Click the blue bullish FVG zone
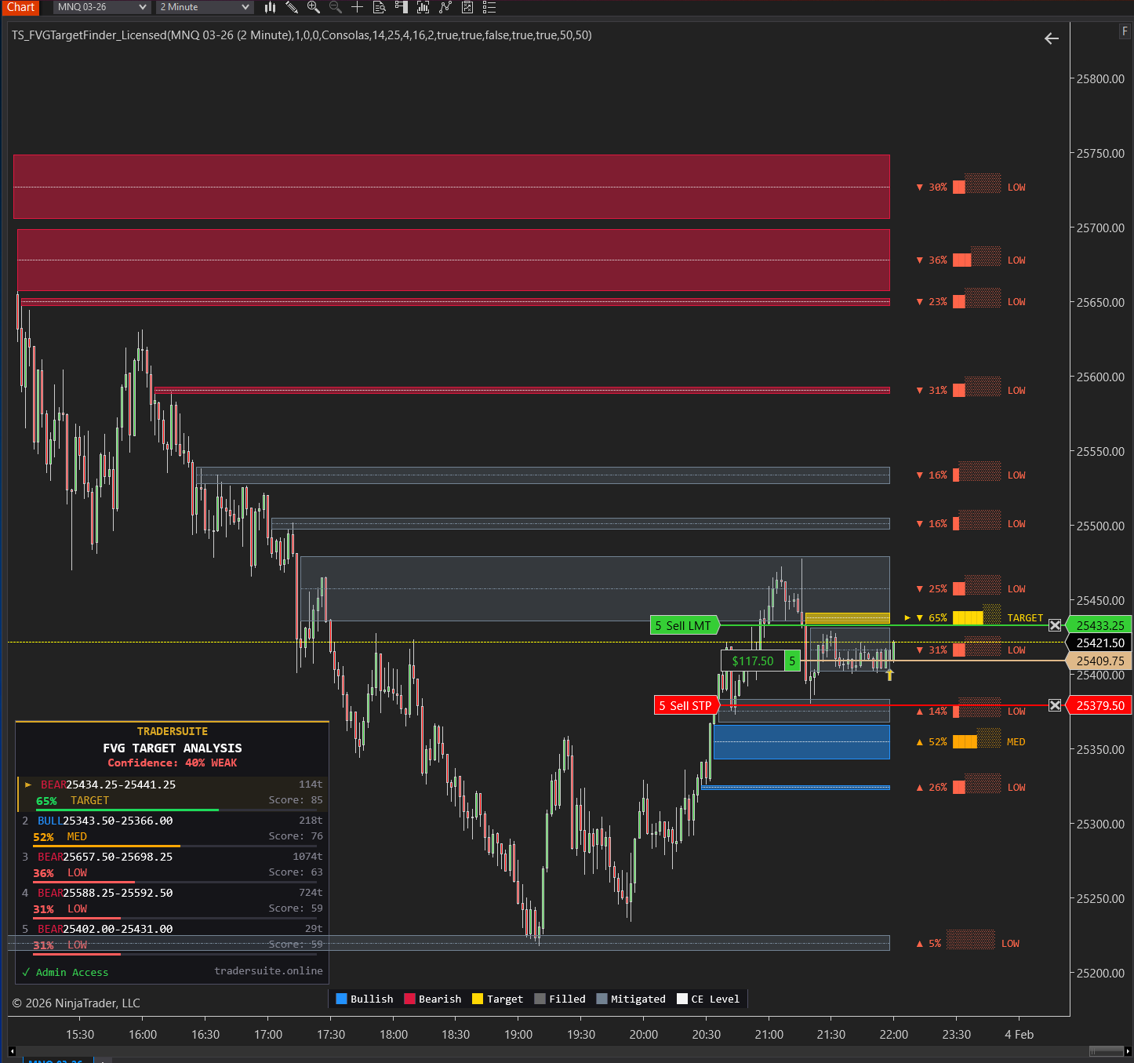 pyautogui.click(x=801, y=741)
